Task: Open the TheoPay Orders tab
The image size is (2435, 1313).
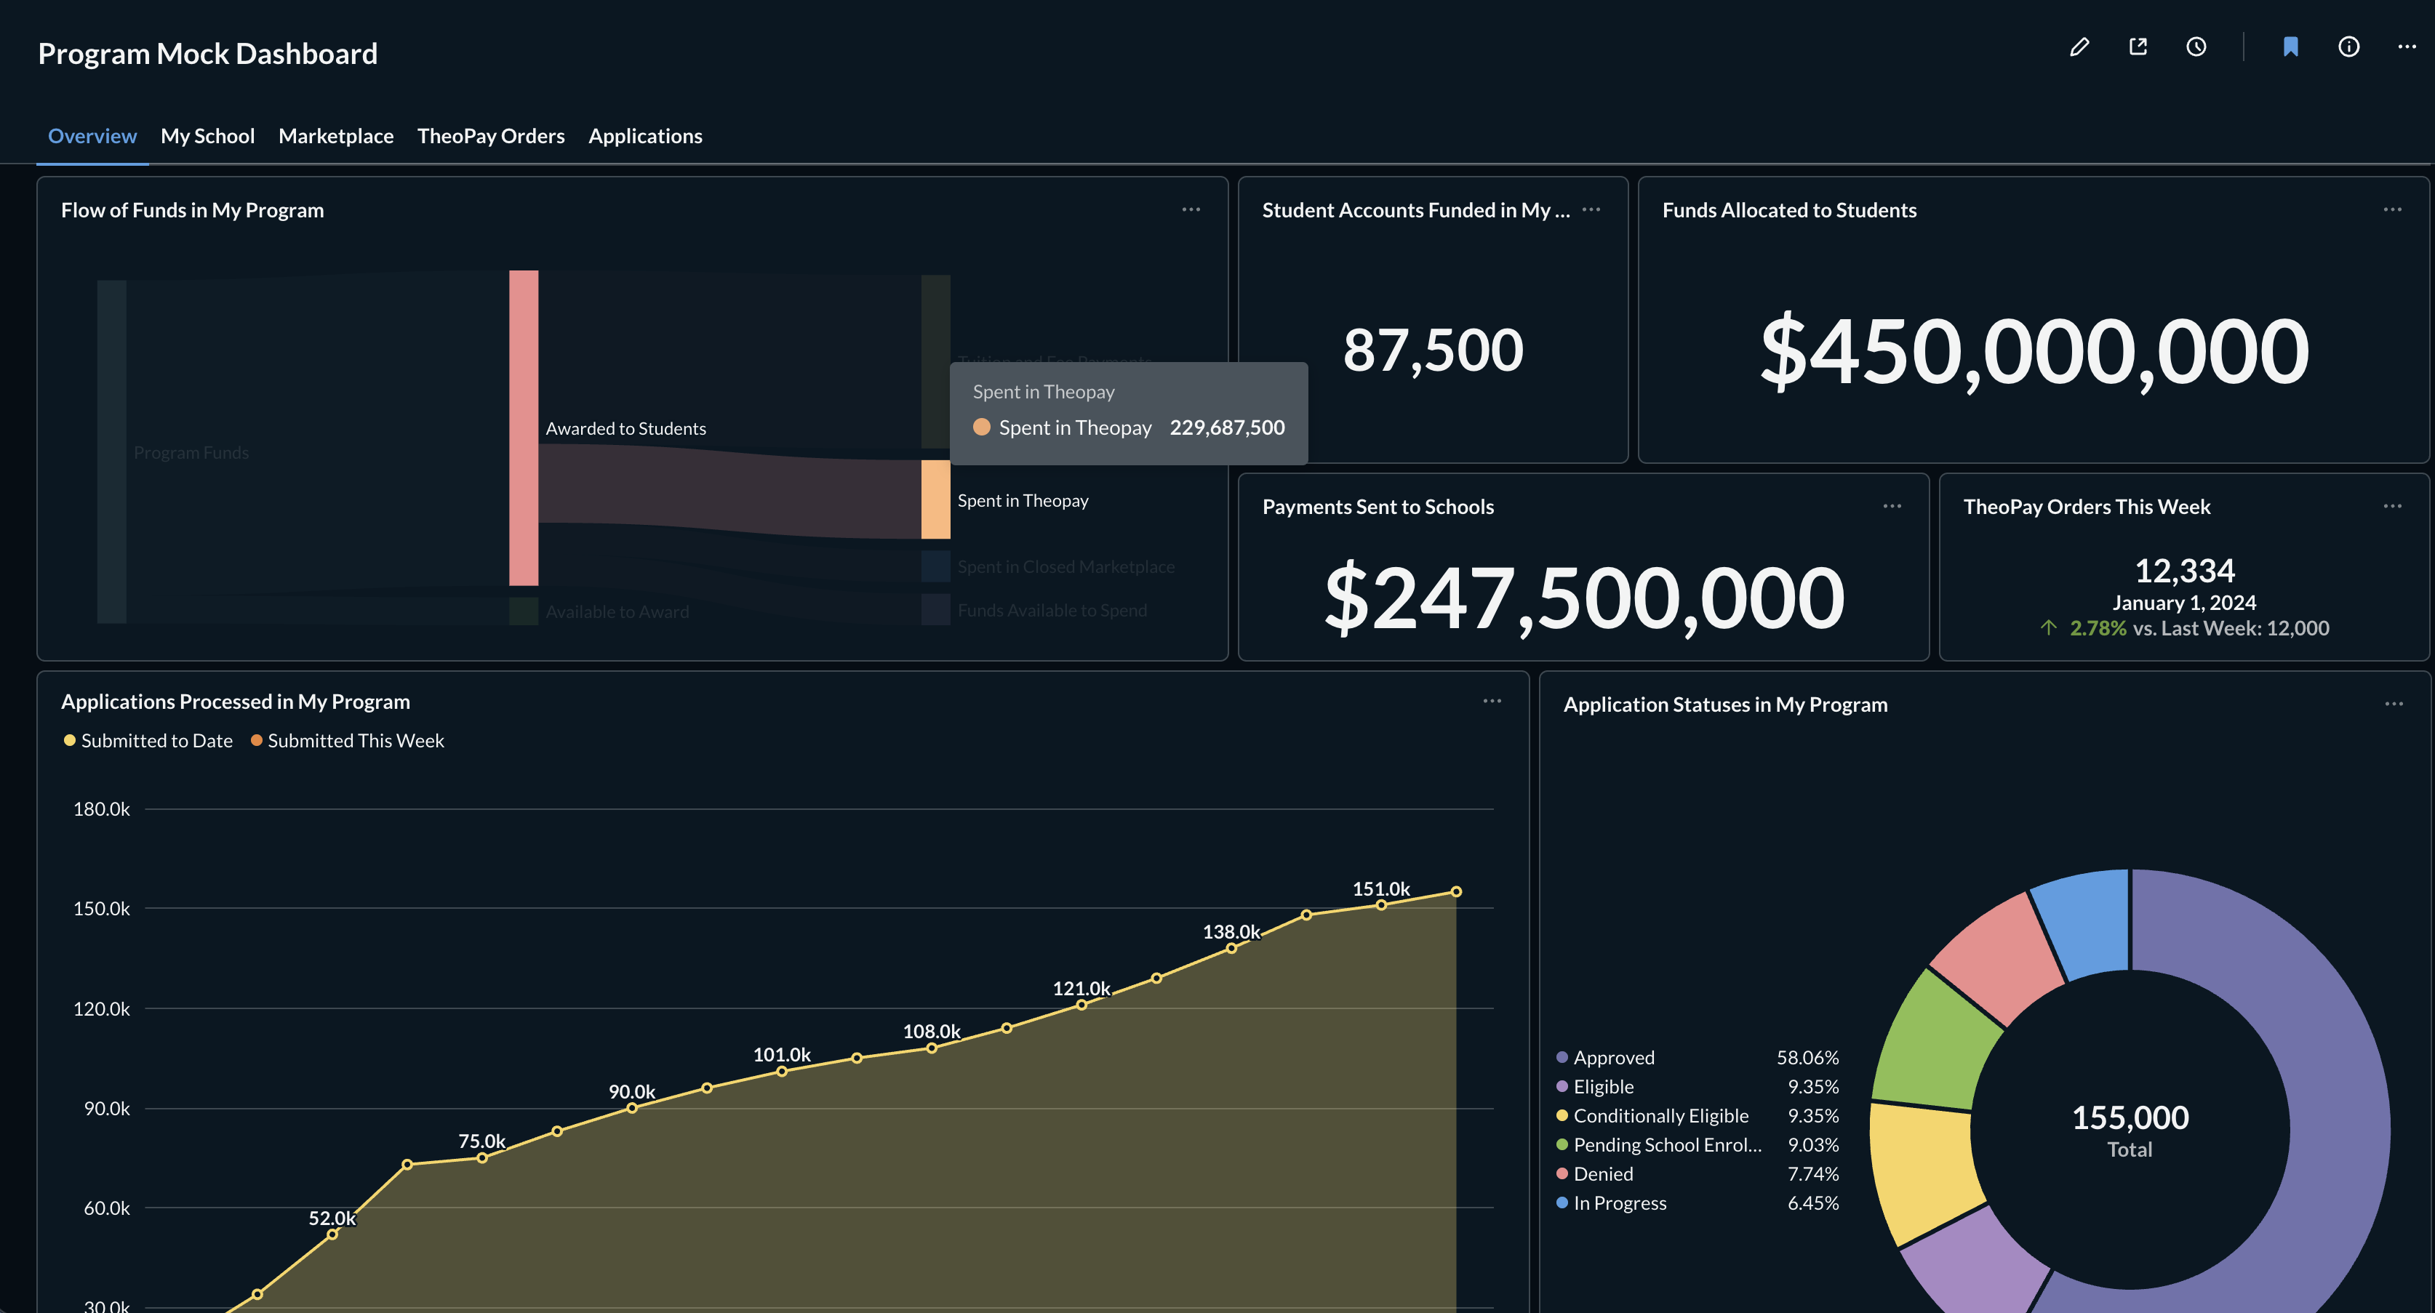Action: point(492,136)
